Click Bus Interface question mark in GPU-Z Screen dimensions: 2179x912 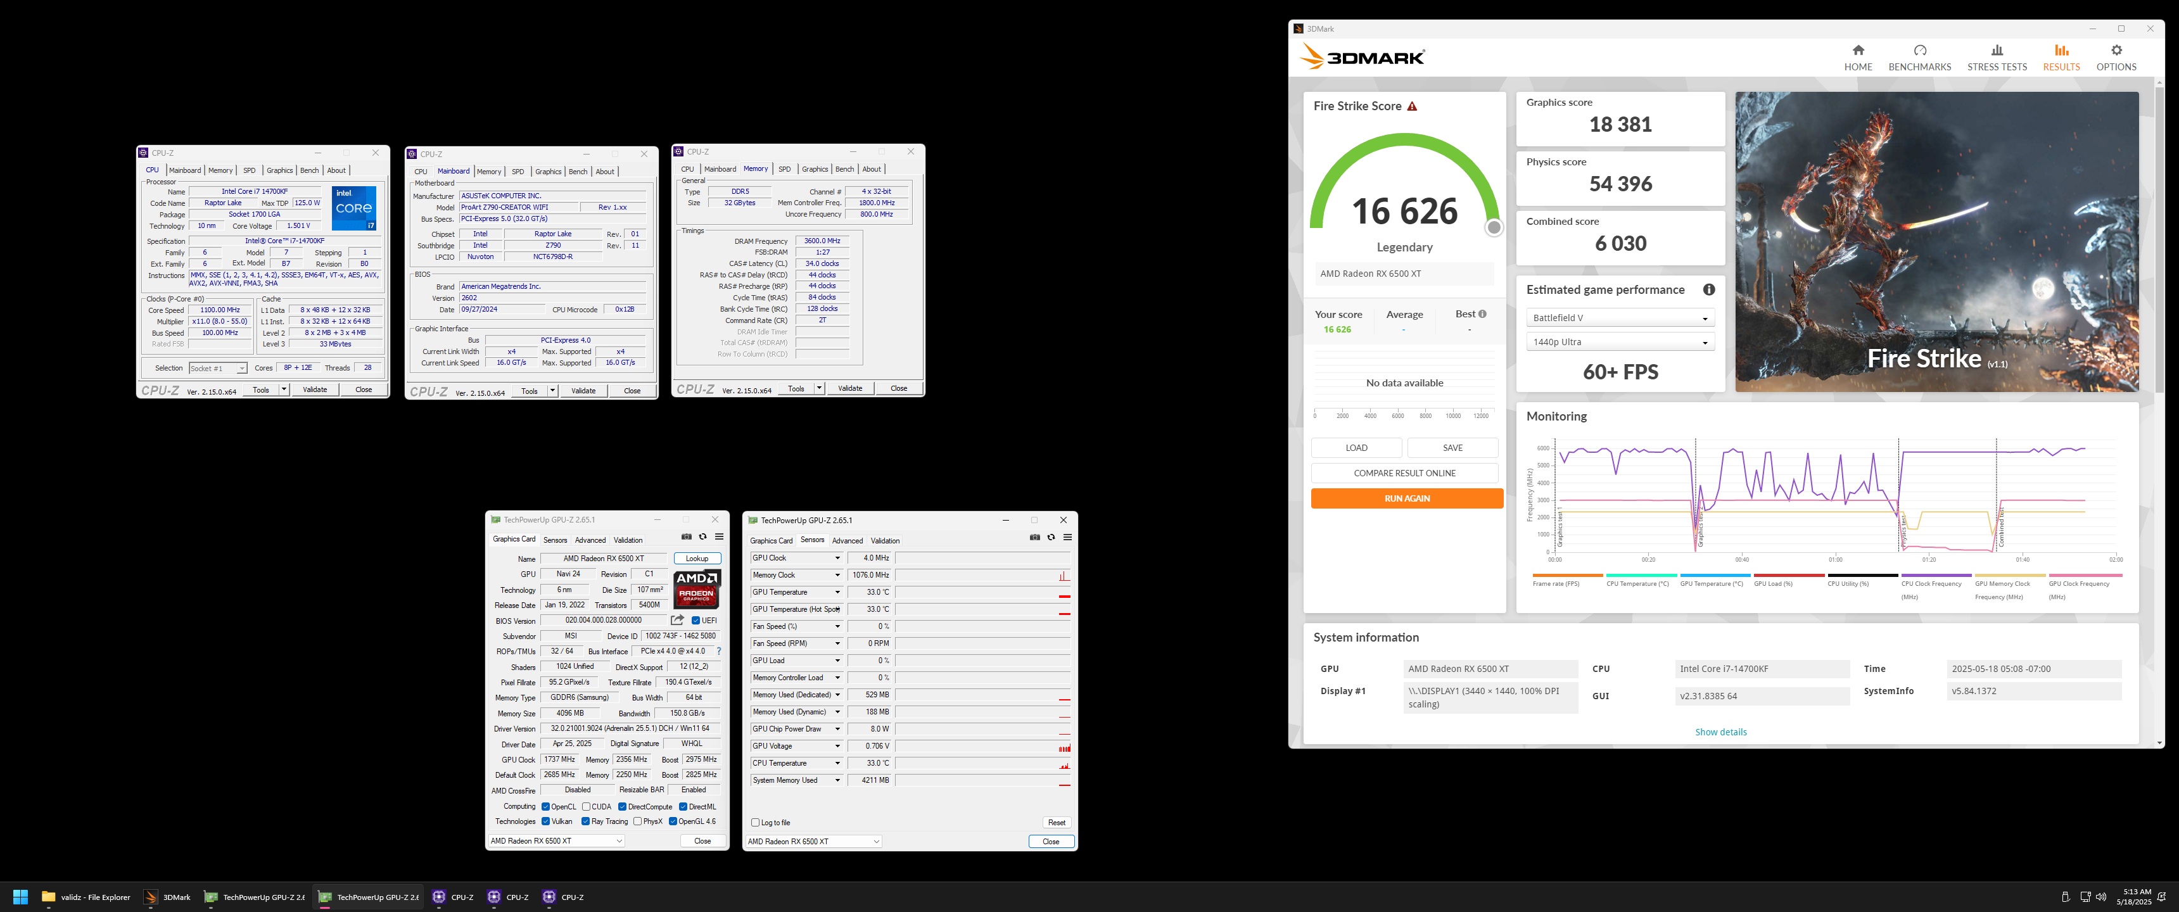pos(719,652)
